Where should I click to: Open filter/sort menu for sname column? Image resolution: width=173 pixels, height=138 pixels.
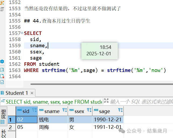click(x=65, y=110)
